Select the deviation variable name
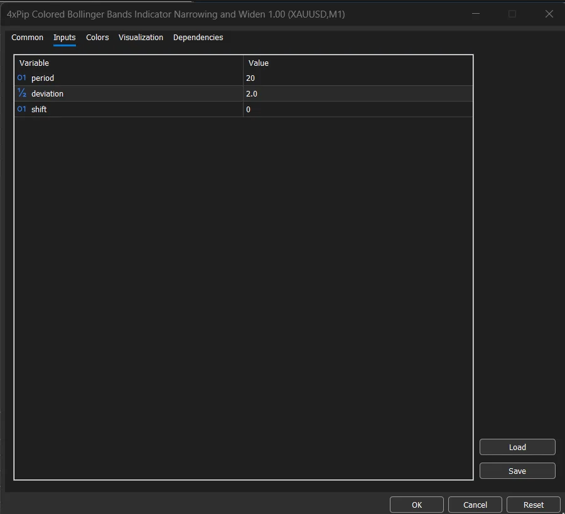Viewport: 565px width, 514px height. (47, 93)
